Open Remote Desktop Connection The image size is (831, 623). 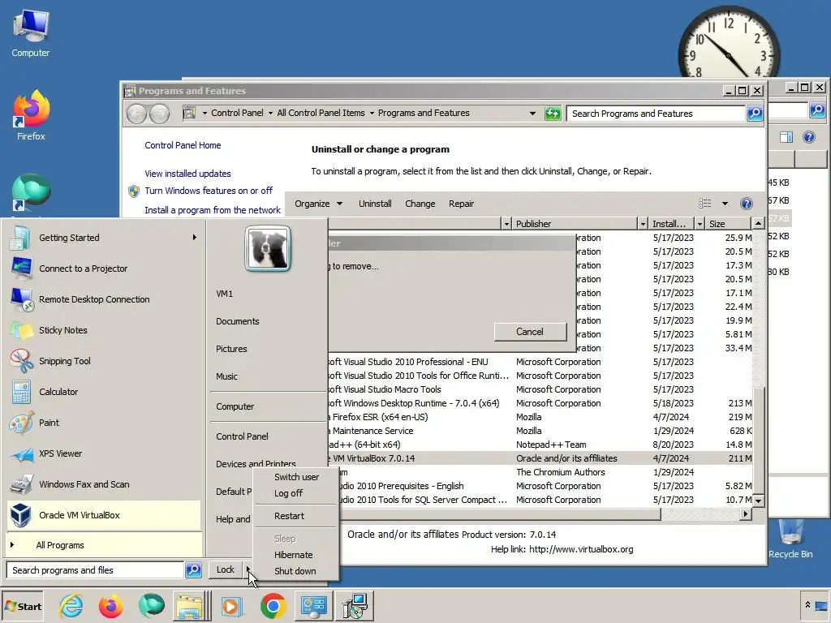pos(105,299)
